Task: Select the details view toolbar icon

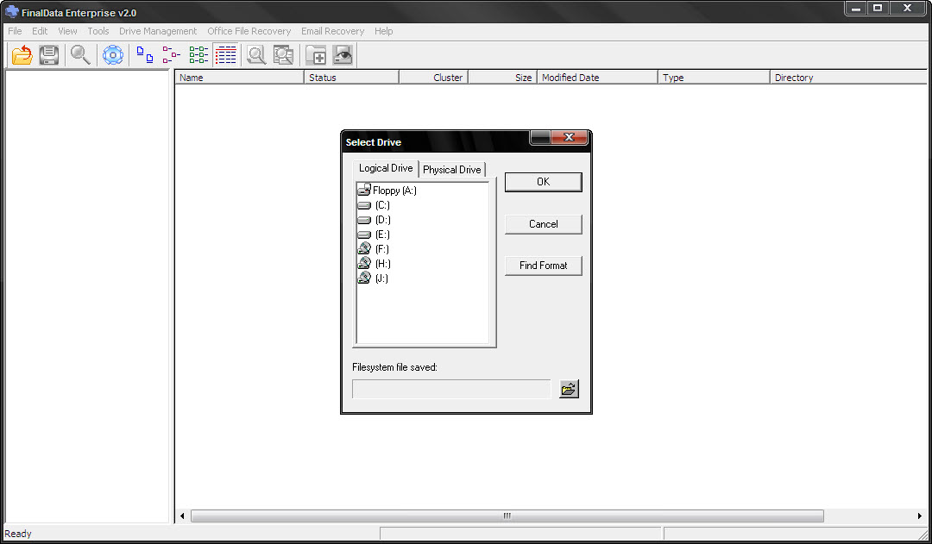Action: click(x=226, y=55)
